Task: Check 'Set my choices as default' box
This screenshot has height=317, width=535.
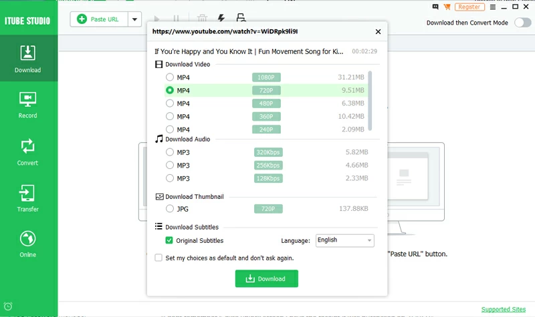Action: (x=158, y=258)
